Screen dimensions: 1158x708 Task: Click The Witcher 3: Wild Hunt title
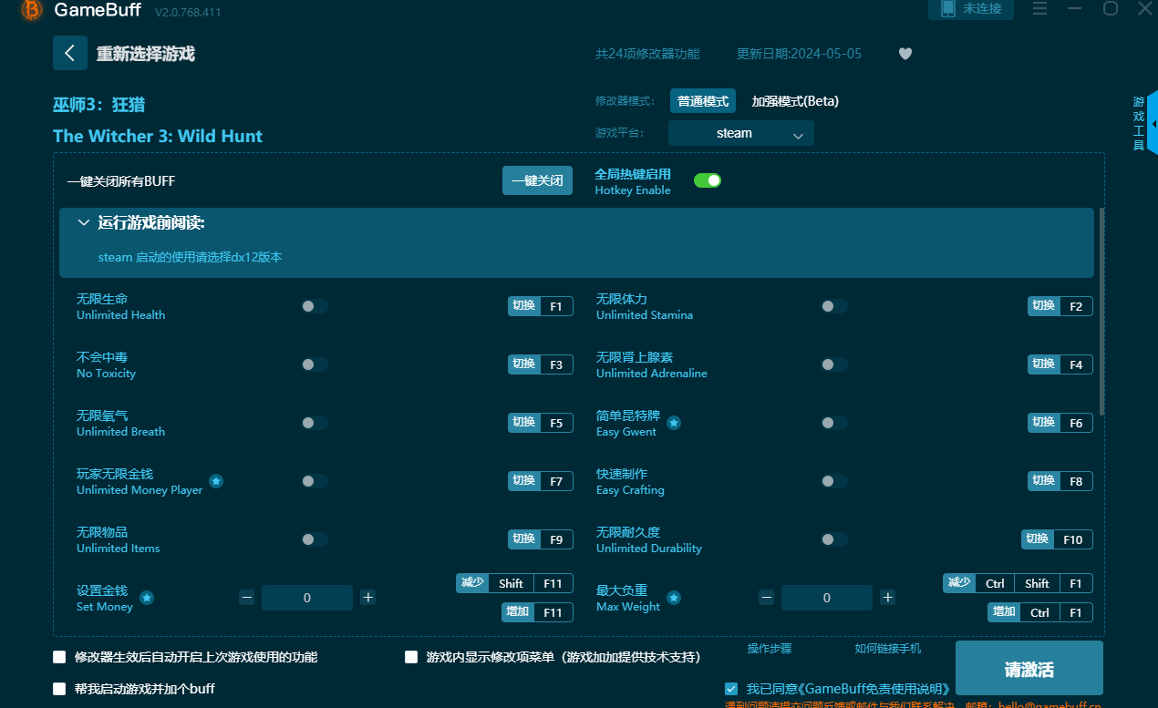coord(158,137)
